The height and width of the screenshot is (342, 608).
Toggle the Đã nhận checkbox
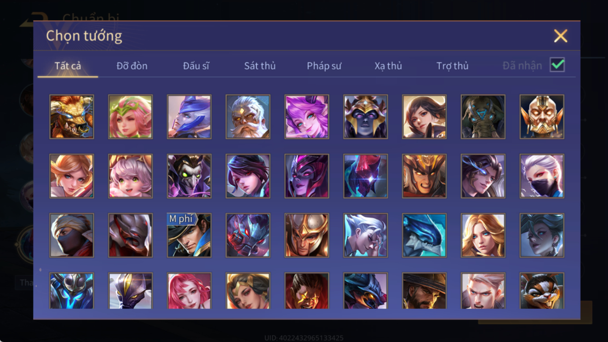(557, 65)
